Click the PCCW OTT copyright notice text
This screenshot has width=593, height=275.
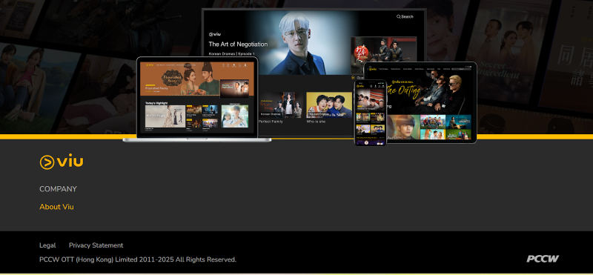point(138,259)
